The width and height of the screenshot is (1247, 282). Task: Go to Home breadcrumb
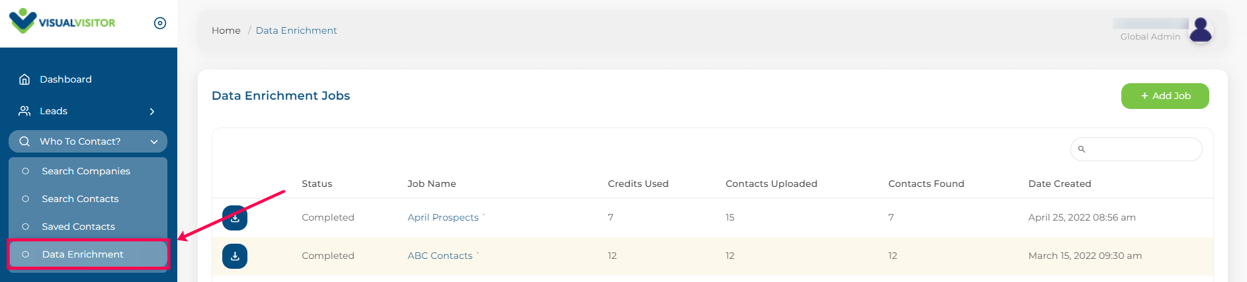pos(226,30)
